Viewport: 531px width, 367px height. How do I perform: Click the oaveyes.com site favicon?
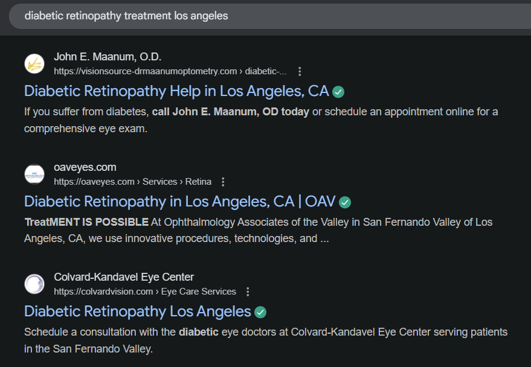point(34,174)
